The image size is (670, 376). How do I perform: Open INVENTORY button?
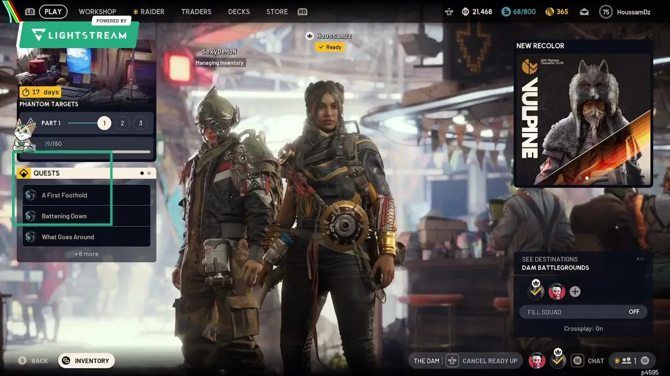point(86,360)
